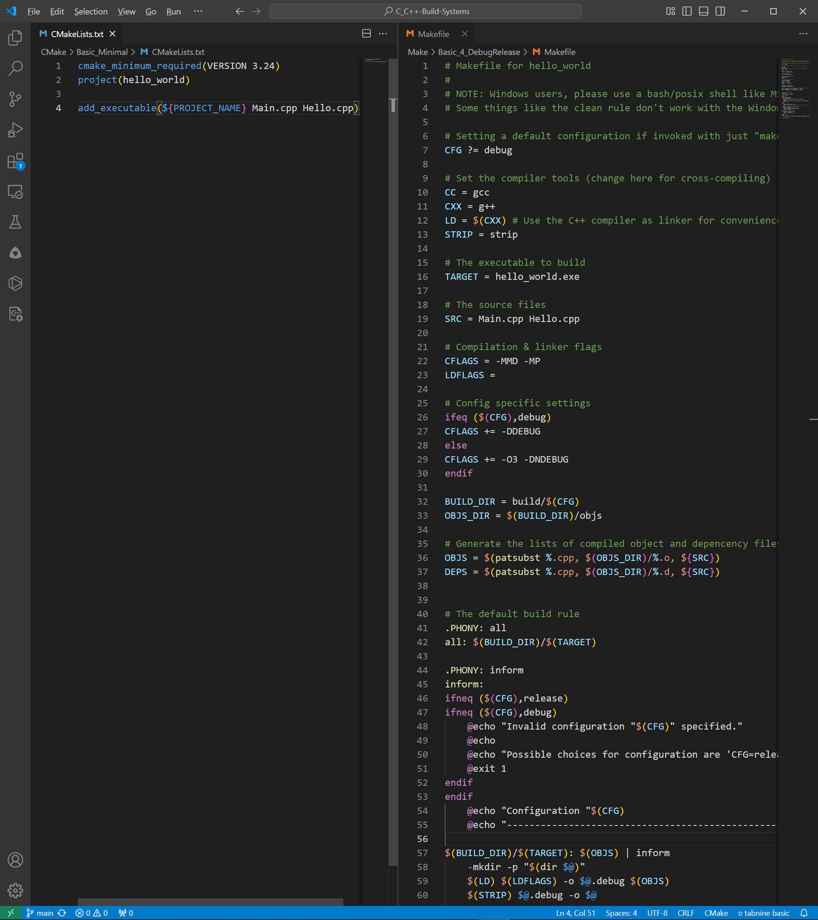
Task: Open More Actions for CMakeLists editor group
Action: [383, 34]
